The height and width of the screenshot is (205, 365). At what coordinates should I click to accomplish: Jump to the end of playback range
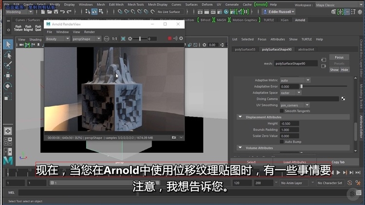(x=358, y=173)
